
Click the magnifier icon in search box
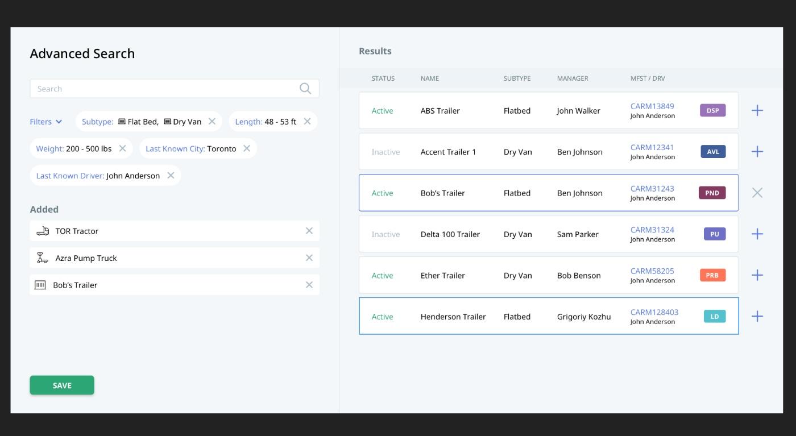pos(305,88)
